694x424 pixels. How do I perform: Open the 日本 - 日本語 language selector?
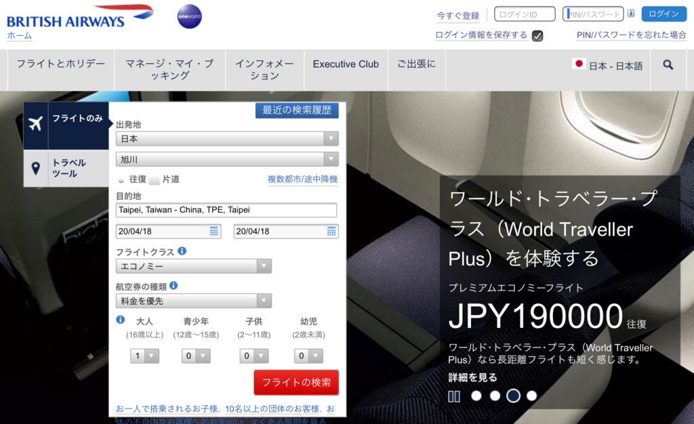click(x=607, y=66)
